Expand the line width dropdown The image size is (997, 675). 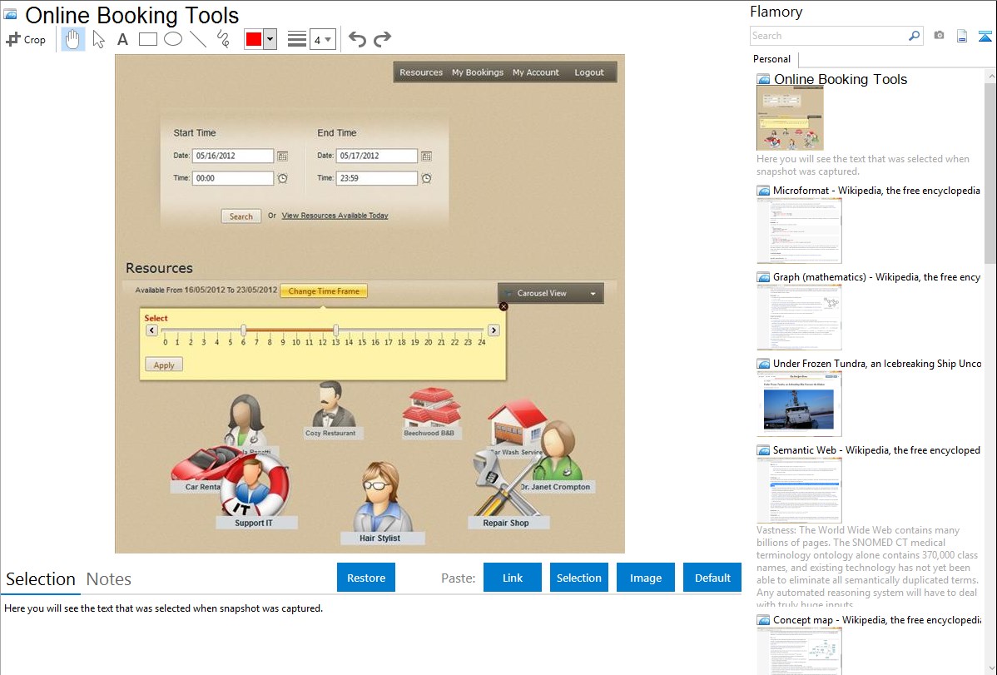pyautogui.click(x=322, y=39)
